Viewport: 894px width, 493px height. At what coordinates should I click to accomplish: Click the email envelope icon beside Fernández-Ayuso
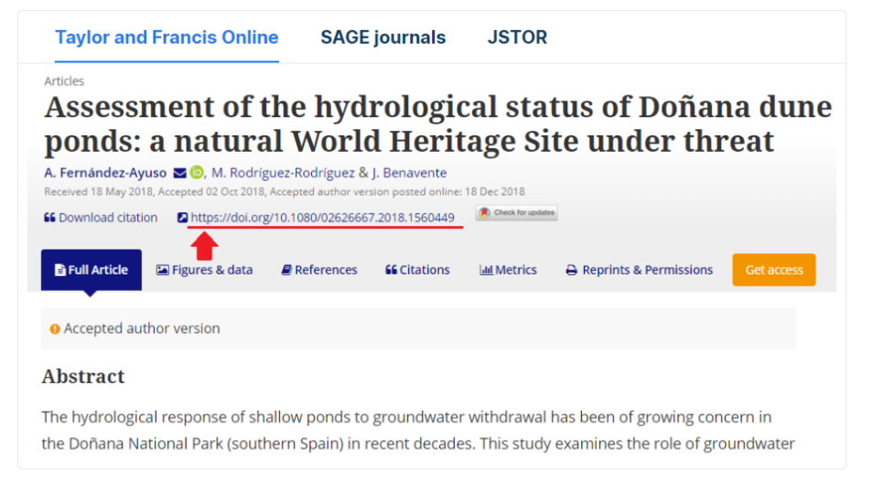[x=180, y=173]
